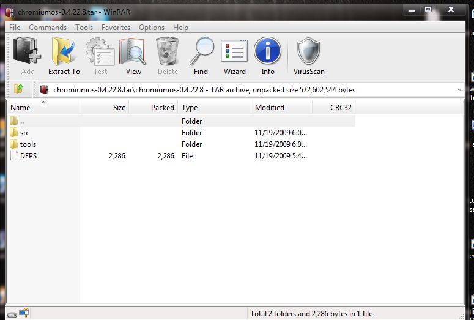Sort by the Modified column header

pyautogui.click(x=281, y=107)
